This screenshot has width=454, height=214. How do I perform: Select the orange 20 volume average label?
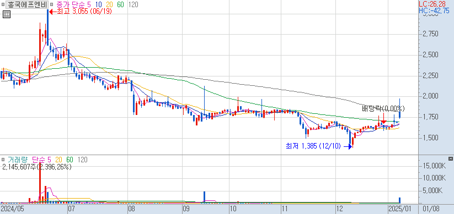click(58, 160)
